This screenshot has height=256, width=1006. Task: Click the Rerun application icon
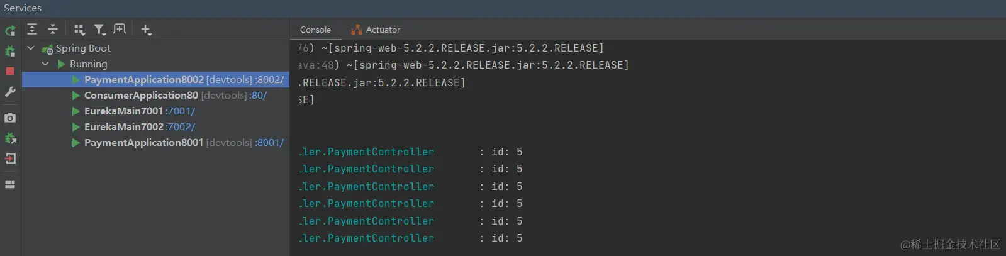(x=10, y=30)
